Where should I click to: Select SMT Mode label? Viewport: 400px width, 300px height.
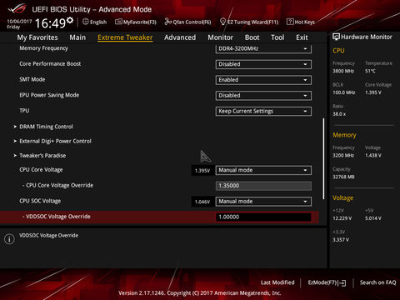(32, 79)
